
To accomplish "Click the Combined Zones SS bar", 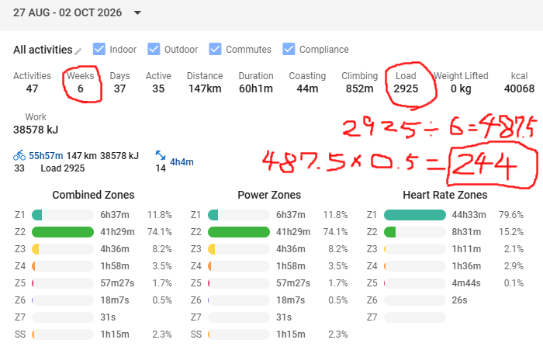I will point(63,334).
